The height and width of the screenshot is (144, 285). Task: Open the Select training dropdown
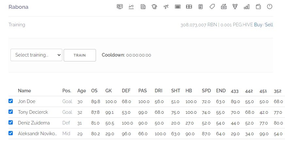36,55
